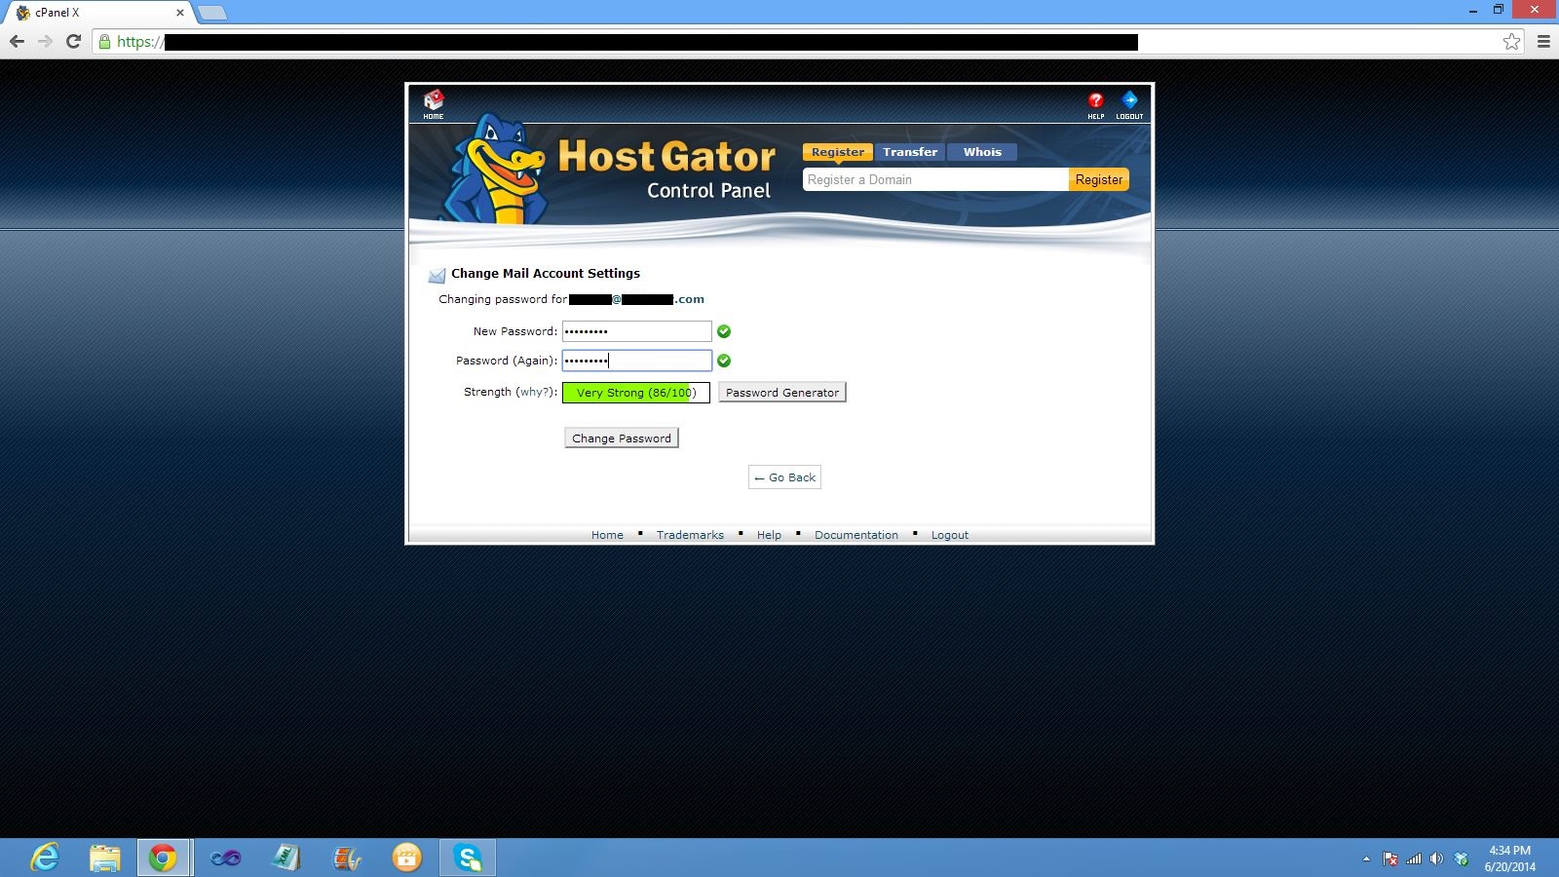Focus the Password (Again) field
The height and width of the screenshot is (877, 1559).
coord(637,361)
